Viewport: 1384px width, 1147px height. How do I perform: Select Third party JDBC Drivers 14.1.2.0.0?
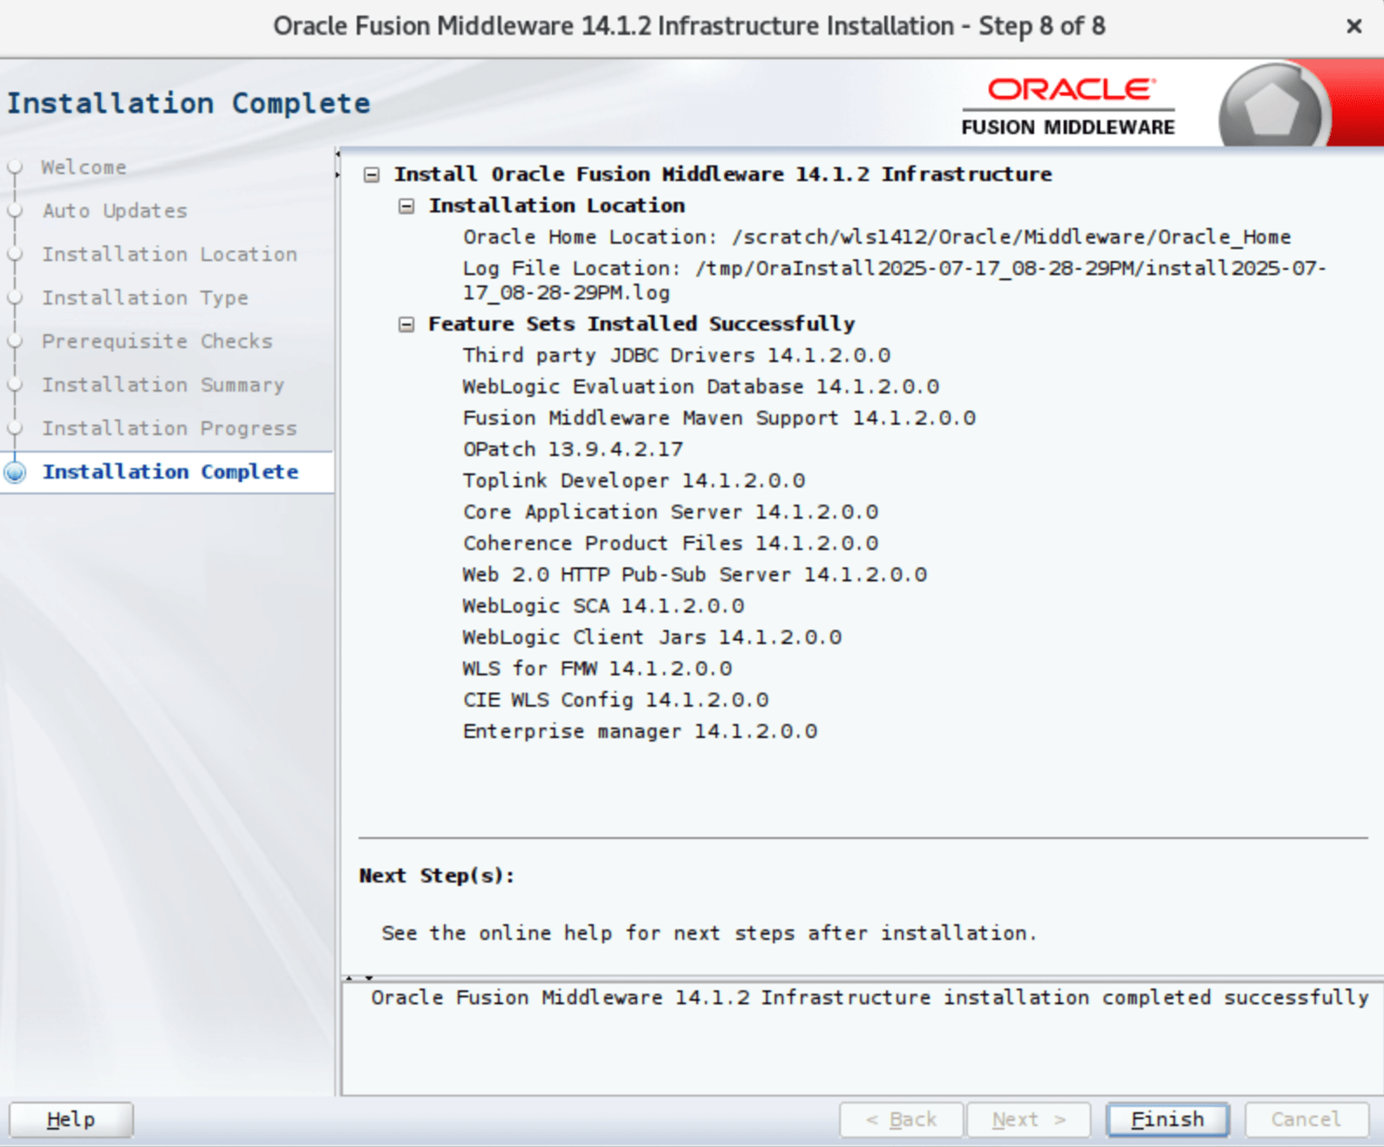click(x=677, y=356)
